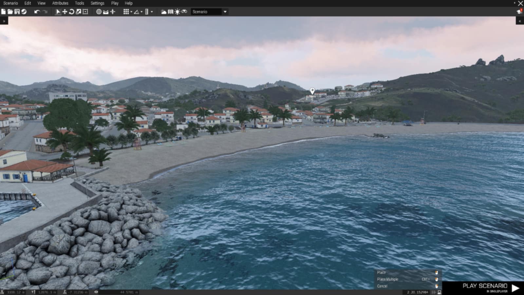Open the Attributes menu
Viewport: 524px width, 295px height.
click(60, 3)
